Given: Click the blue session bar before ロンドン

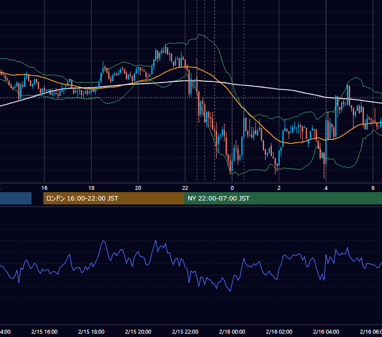Looking at the screenshot, I should coord(16,198).
